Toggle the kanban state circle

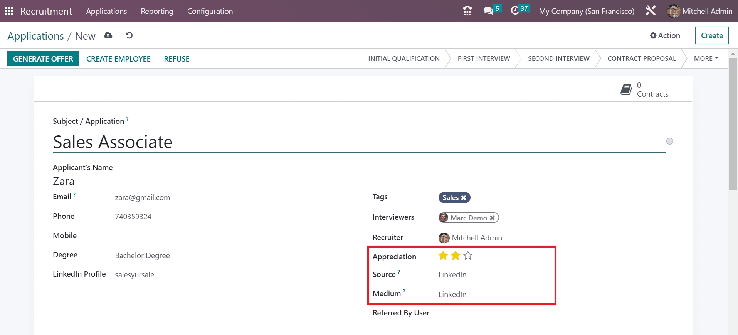point(670,141)
